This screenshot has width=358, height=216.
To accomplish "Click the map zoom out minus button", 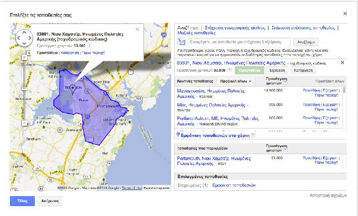I will pyautogui.click(x=24, y=123).
